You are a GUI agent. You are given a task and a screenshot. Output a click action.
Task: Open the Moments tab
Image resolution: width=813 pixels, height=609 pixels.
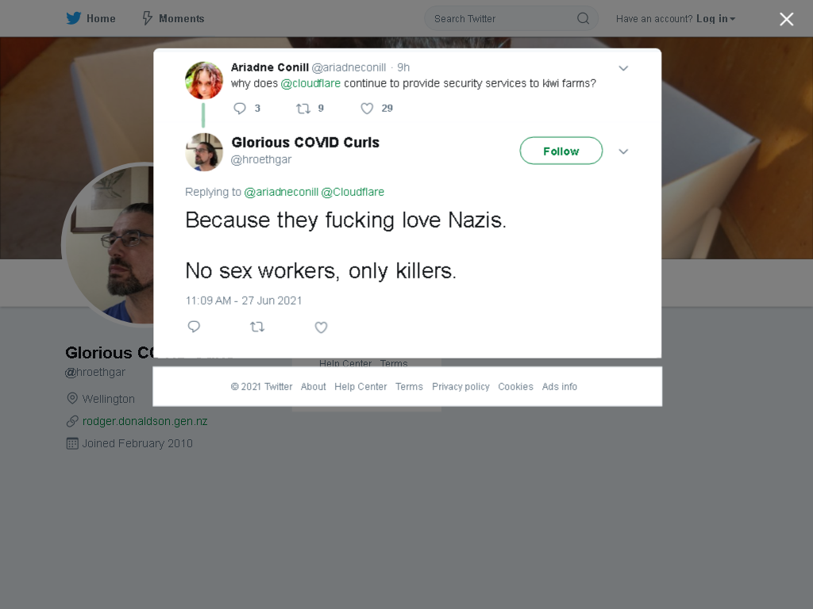pyautogui.click(x=173, y=18)
